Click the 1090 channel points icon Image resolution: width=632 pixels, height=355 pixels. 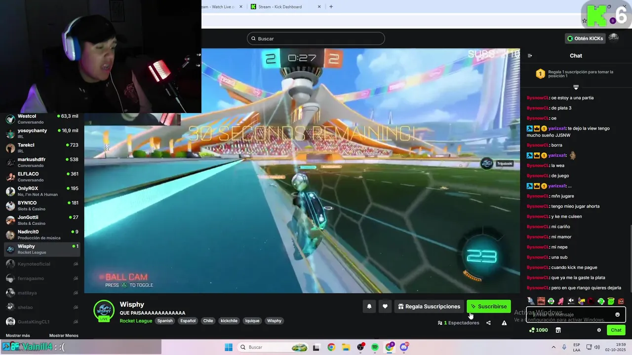coord(538,330)
